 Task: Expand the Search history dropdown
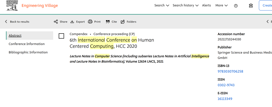tap(185, 5)
